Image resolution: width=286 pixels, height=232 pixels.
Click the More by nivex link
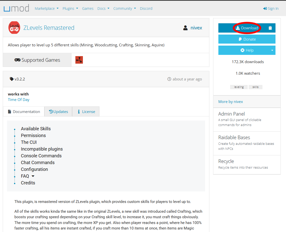(x=231, y=102)
